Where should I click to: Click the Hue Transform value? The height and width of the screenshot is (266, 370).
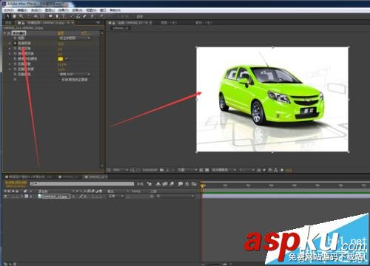(61, 44)
